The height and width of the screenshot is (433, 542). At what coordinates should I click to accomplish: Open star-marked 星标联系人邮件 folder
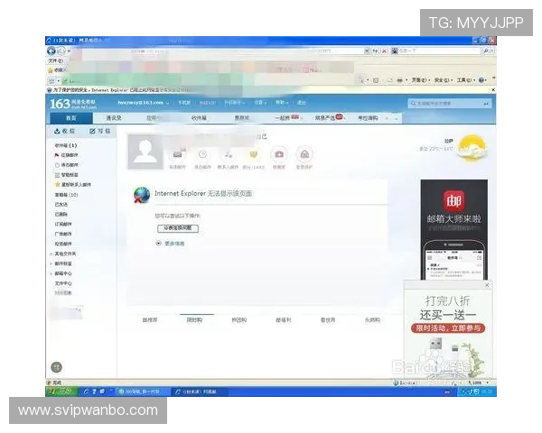point(73,185)
